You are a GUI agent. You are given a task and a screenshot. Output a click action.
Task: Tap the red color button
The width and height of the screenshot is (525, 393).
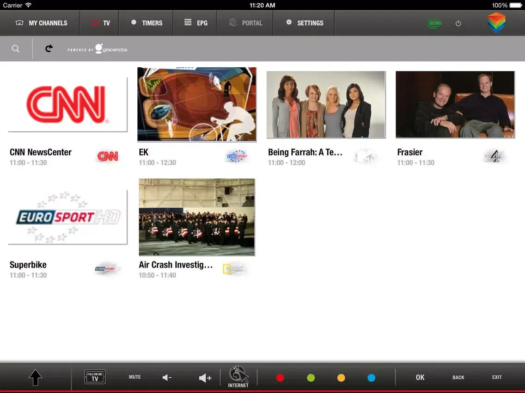tap(280, 378)
